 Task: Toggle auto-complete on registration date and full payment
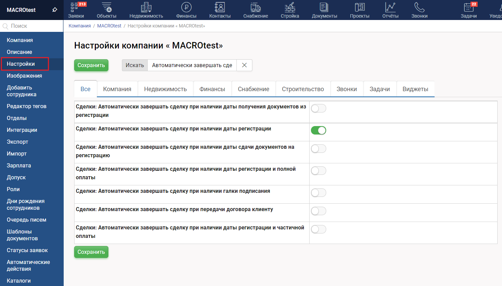(x=318, y=171)
